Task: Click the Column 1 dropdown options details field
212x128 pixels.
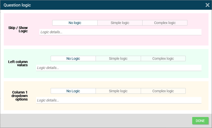Action: point(119,100)
